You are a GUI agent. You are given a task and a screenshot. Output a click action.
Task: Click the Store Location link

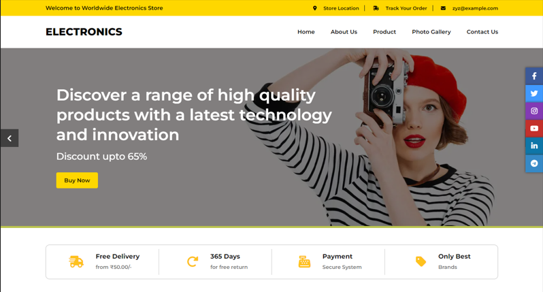(341, 8)
